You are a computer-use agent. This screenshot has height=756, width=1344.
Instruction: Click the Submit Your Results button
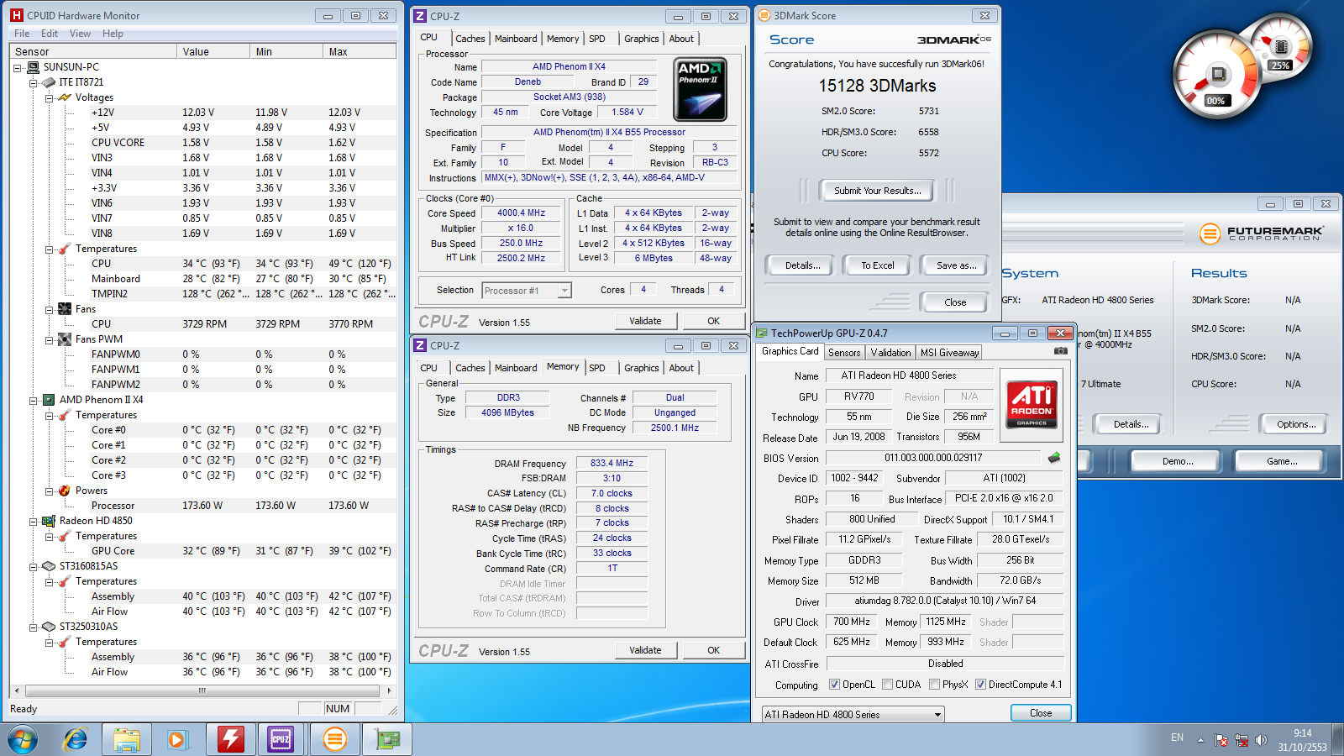(877, 191)
